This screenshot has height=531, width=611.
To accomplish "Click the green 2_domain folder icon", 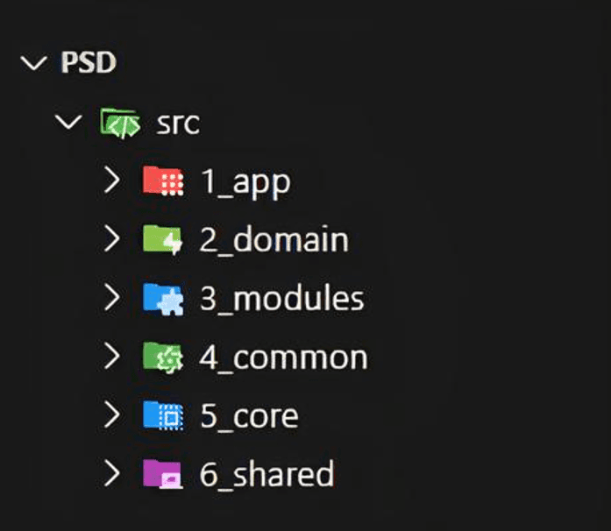I will [162, 239].
